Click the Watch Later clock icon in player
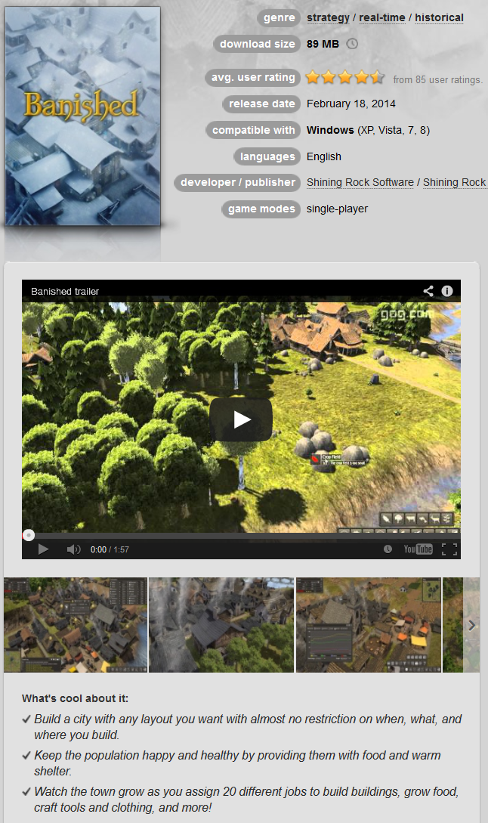This screenshot has height=823, width=488. pyautogui.click(x=388, y=549)
